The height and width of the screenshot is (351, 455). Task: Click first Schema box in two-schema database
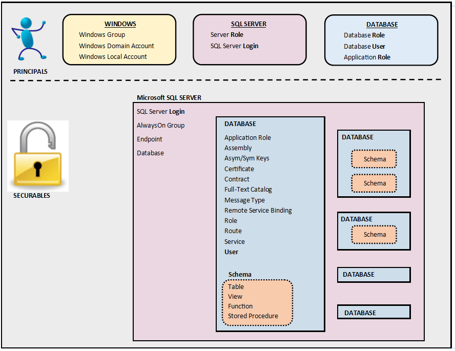(374, 159)
